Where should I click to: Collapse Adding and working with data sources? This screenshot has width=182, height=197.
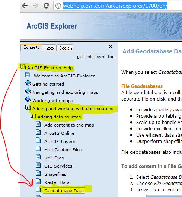28,108
